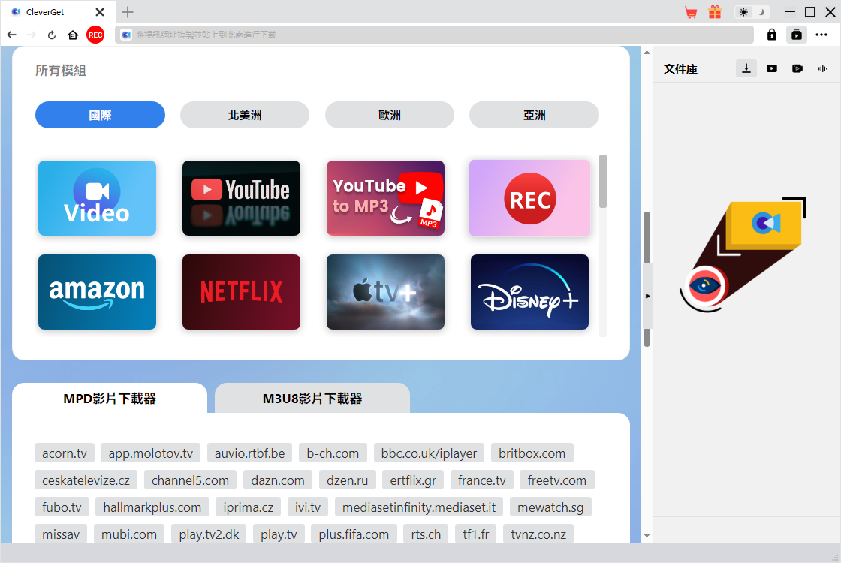Open b-ch.com site link
841x563 pixels.
click(333, 453)
